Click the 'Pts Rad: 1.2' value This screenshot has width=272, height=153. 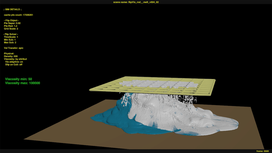click(x=11, y=26)
